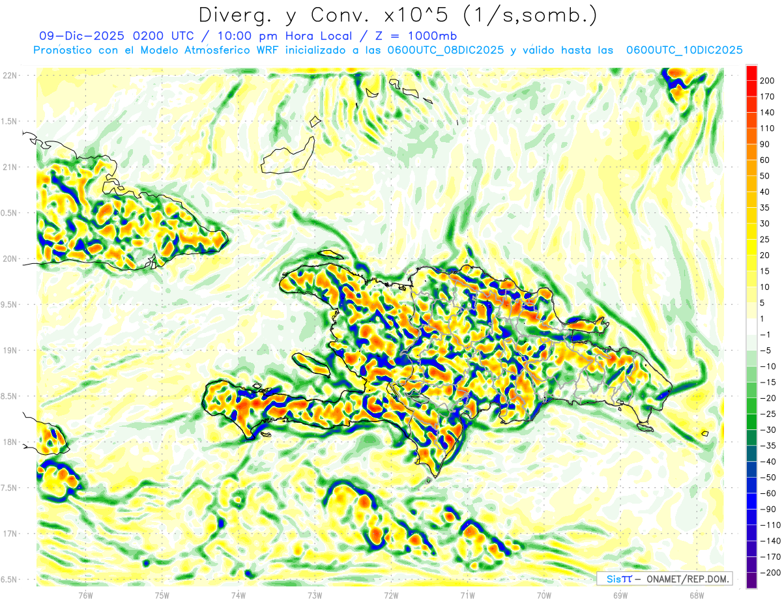
Task: Pick the white color bar segment between 1 and -1
Action: 751,326
